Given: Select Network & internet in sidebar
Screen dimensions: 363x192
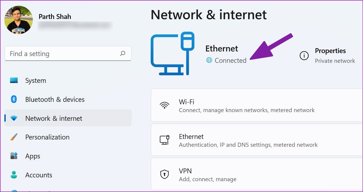Looking at the screenshot, I should [x=68, y=118].
